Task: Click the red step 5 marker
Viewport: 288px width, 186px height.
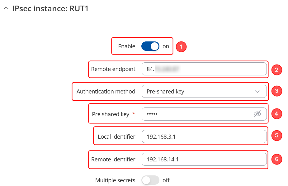Action: [x=276, y=136]
